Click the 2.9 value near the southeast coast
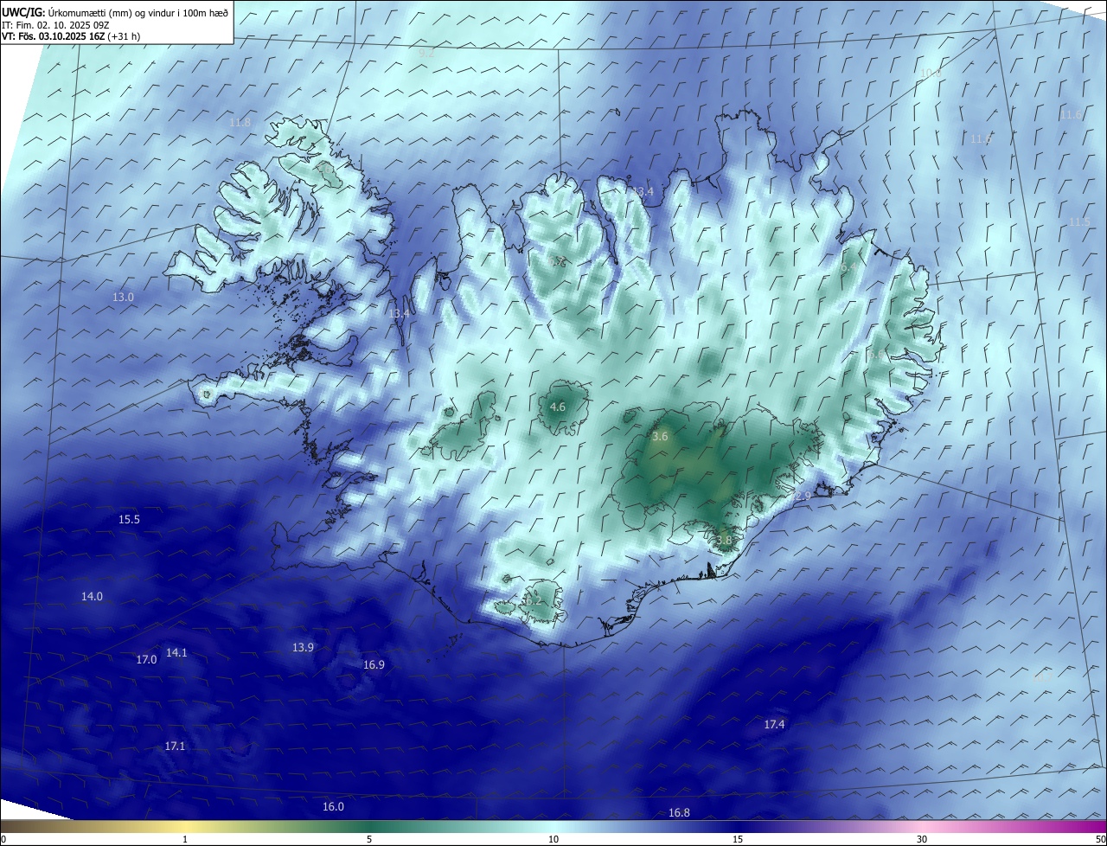This screenshot has height=846, width=1107. (803, 497)
